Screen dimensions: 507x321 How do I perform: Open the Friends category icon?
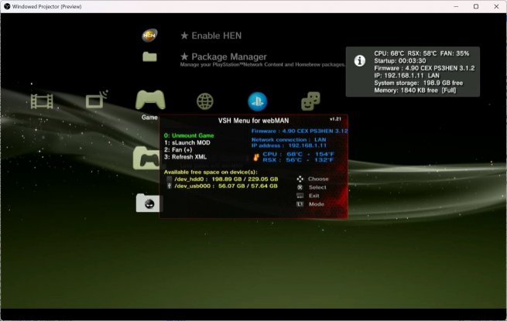pos(310,101)
